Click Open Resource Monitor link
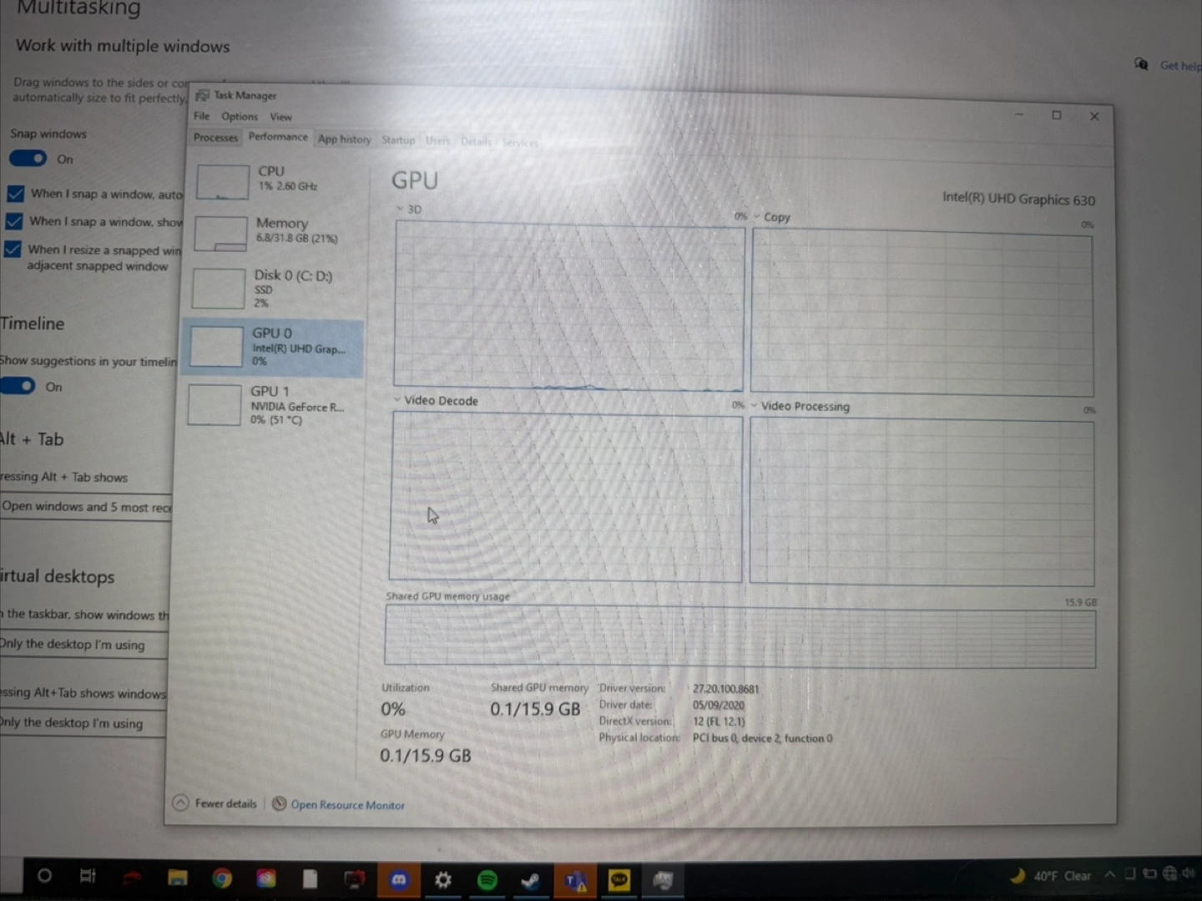This screenshot has width=1202, height=901. (348, 805)
